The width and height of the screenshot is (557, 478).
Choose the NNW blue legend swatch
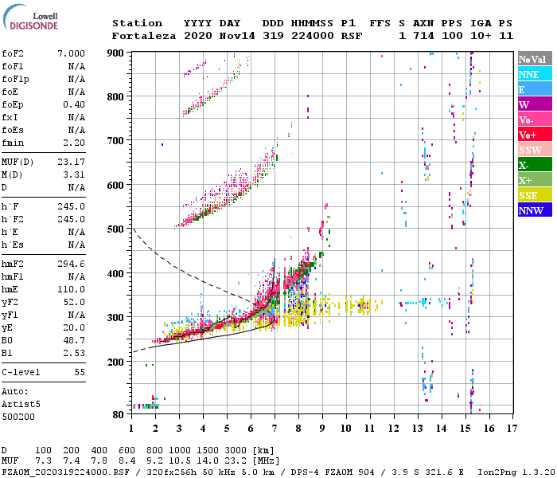(535, 210)
